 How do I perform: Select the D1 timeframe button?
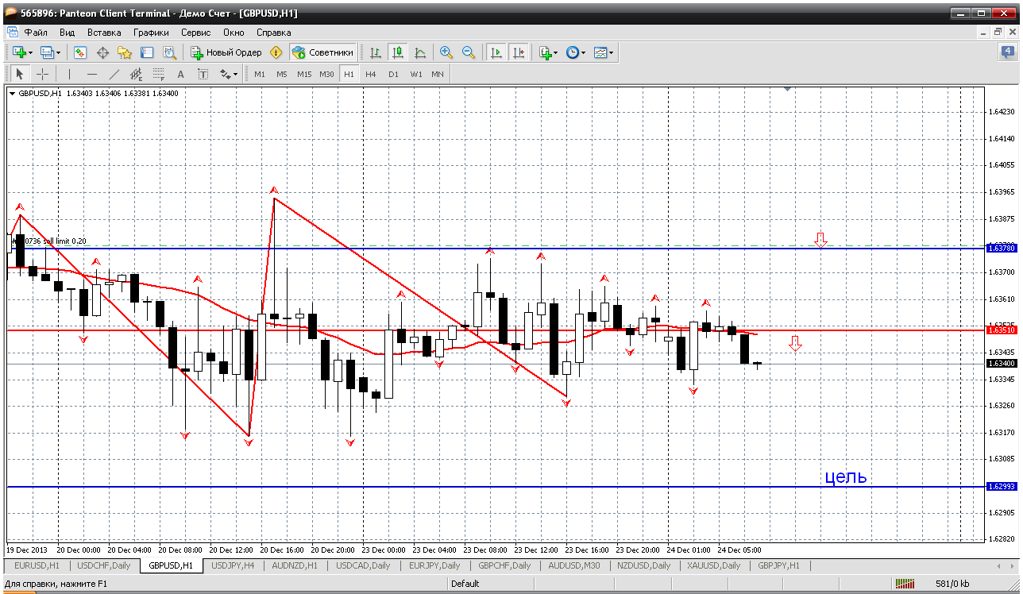pyautogui.click(x=393, y=74)
